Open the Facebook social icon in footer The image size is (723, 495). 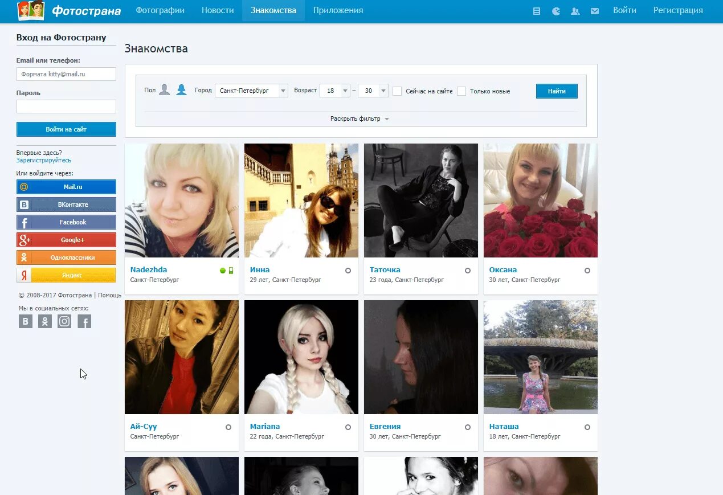coord(84,321)
